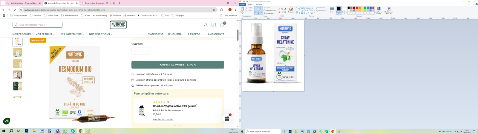Go back in Chrome browser
Image resolution: width=478 pixels, height=134 pixels.
(3, 10)
